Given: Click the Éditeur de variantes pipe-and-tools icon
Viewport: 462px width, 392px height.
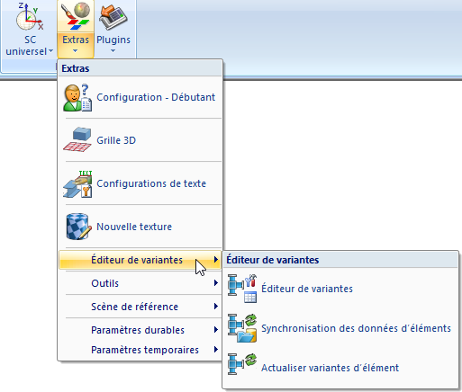Looking at the screenshot, I should (242, 289).
